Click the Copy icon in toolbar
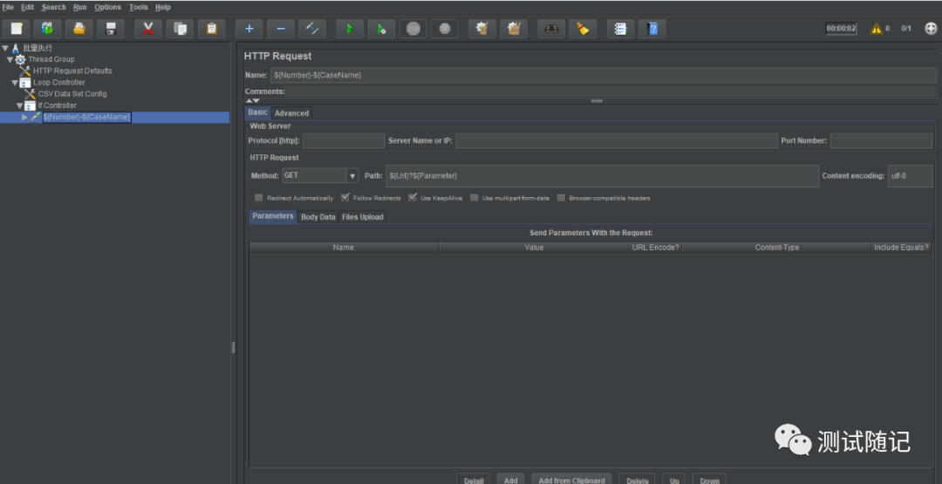Image resolution: width=942 pixels, height=484 pixels. (180, 28)
